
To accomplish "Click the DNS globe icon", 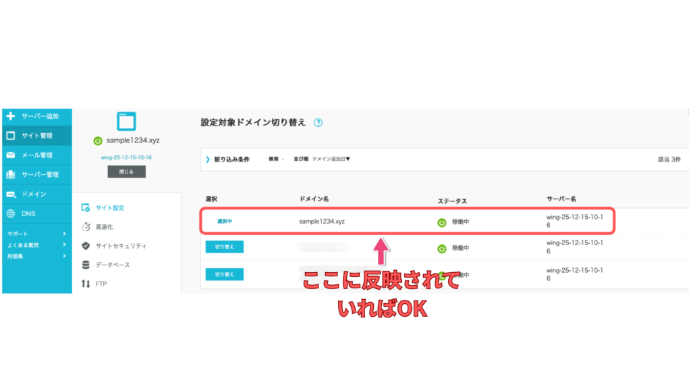I will pos(10,213).
